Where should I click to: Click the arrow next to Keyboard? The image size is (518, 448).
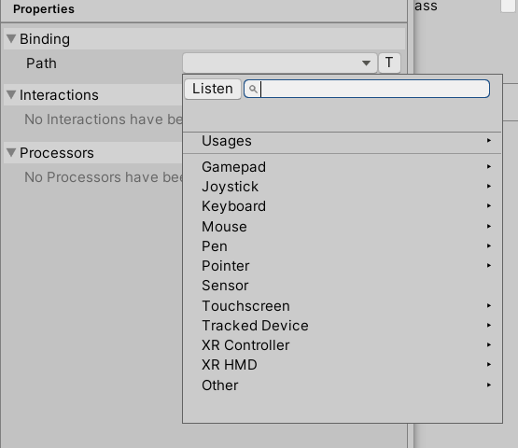pos(489,206)
